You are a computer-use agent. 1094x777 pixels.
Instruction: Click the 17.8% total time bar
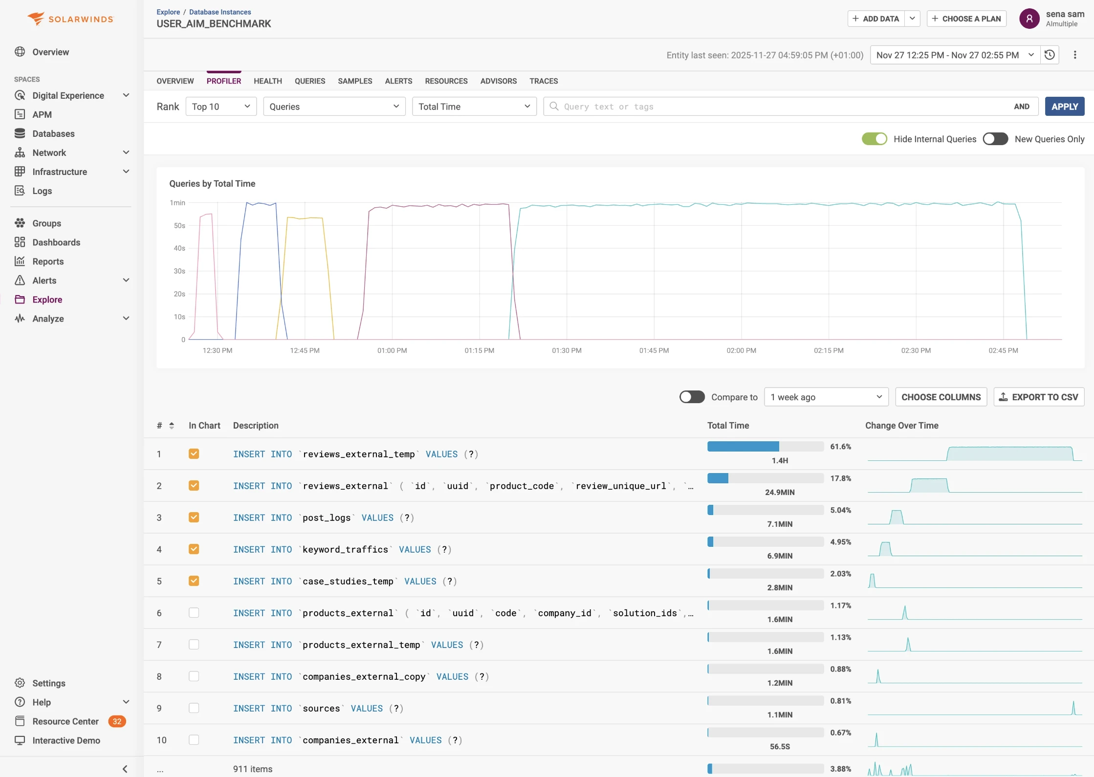[x=766, y=478]
